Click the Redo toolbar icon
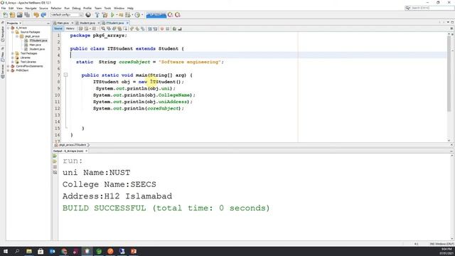This screenshot has height=256, width=455. [43, 15]
